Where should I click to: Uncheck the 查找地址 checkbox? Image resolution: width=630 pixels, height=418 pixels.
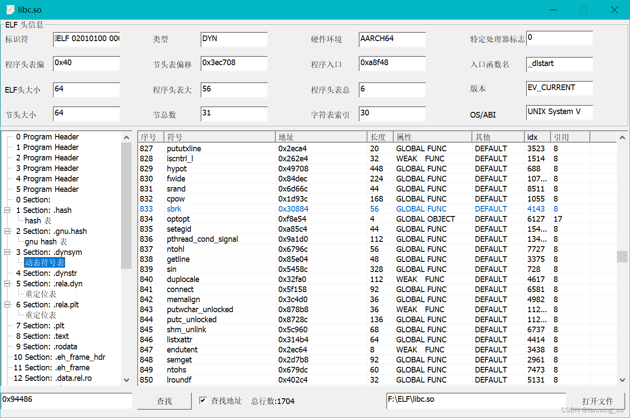(204, 401)
